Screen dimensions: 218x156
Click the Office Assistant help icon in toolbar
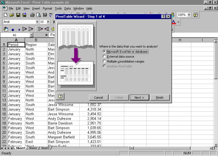click(196, 15)
